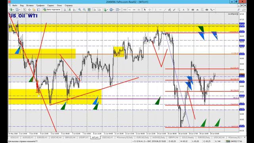Open the Файл menu
This screenshot has height=143, width=254.
tap(15, 6)
